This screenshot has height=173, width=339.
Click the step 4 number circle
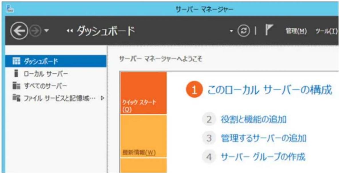[x=209, y=157]
